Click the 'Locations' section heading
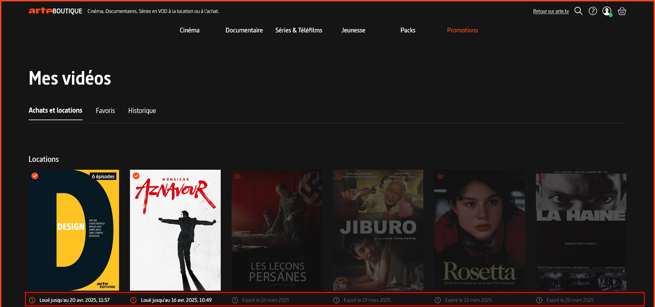Viewport: 655px width, 307px height. coord(44,159)
